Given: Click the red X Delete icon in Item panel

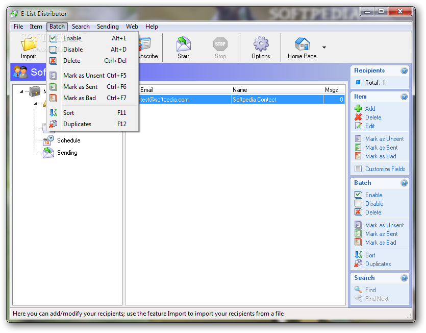Looking at the screenshot, I should pos(358,117).
